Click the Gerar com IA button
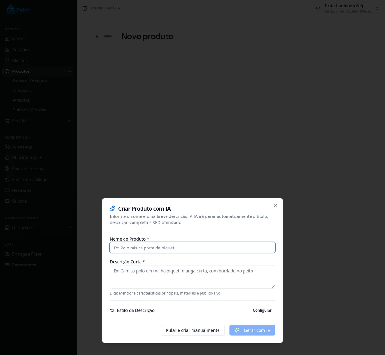The height and width of the screenshot is (355, 385). (252, 330)
